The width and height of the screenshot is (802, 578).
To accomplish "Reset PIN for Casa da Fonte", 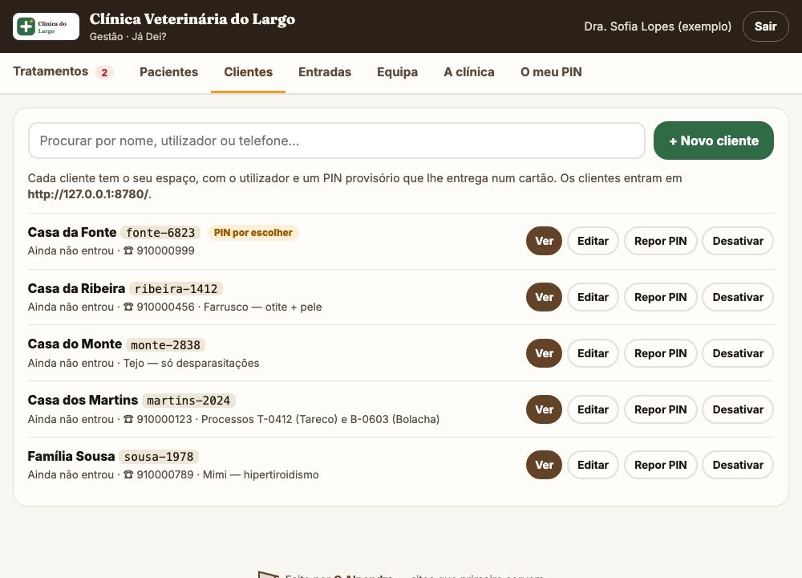I will point(660,241).
